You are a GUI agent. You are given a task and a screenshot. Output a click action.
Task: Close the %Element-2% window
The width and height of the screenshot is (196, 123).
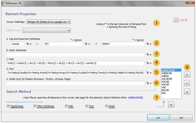pos(190,2)
